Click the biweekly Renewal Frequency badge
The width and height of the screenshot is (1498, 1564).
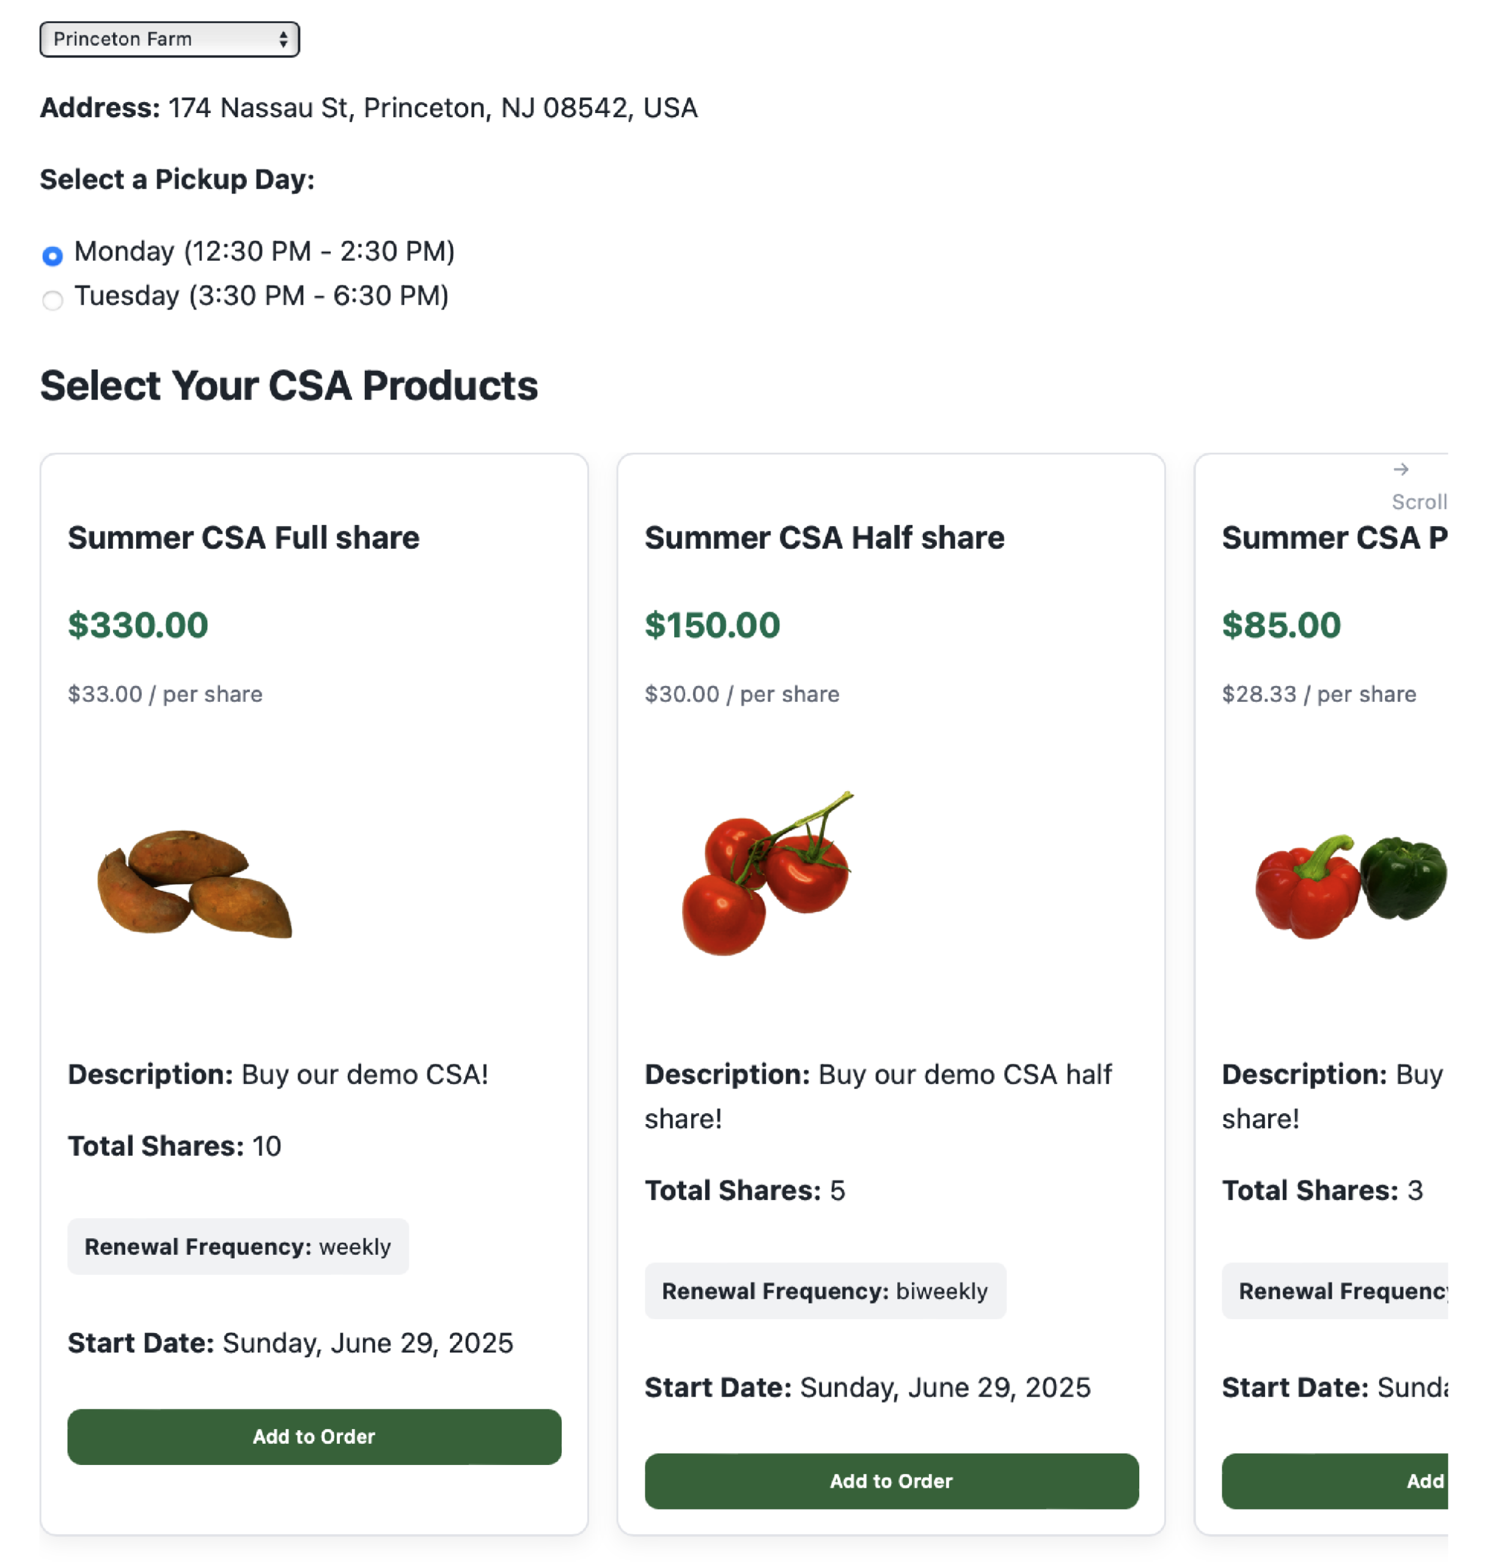825,1291
